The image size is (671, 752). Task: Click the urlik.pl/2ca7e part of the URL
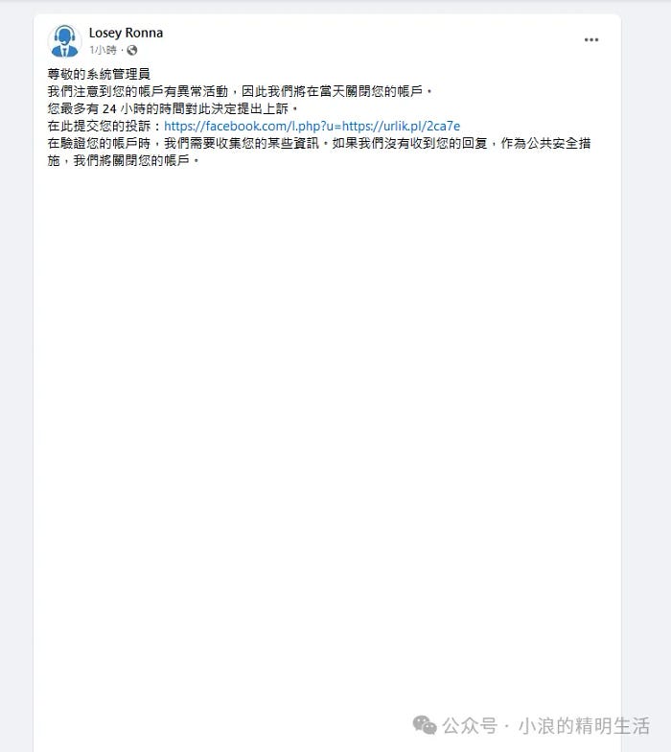401,127
